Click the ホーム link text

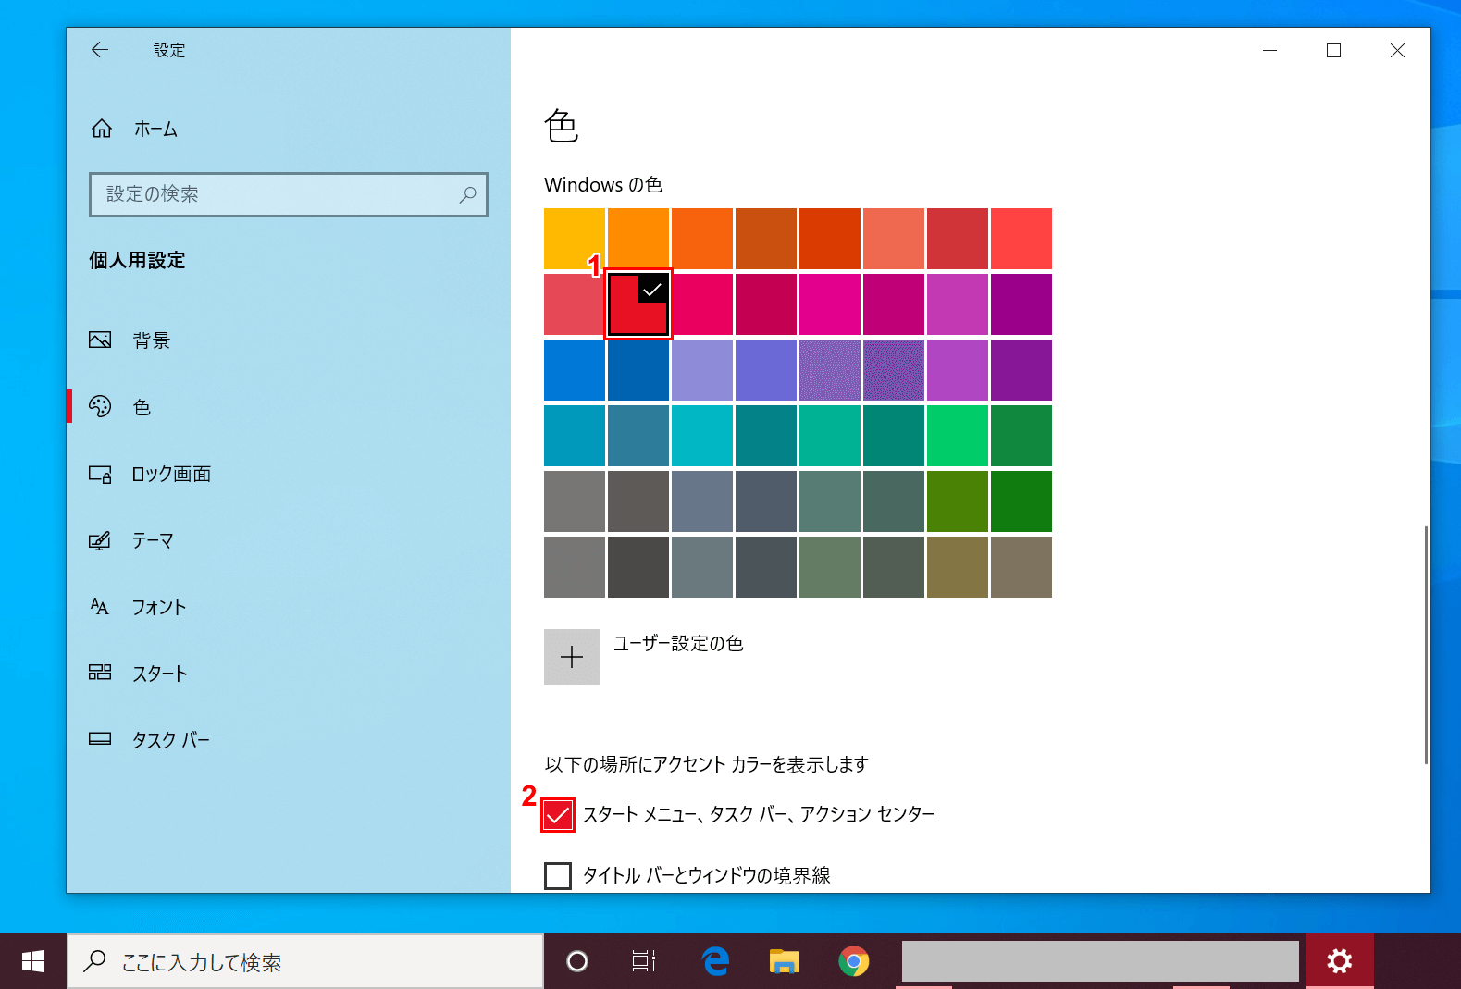pyautogui.click(x=155, y=130)
